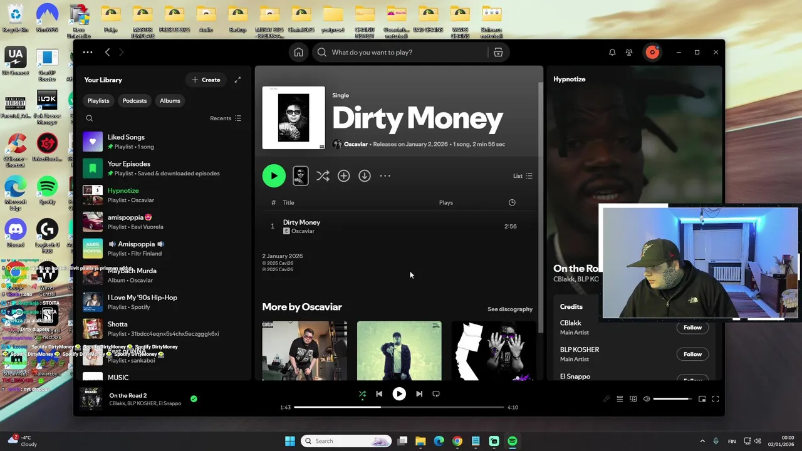Open I Love My '90s Hip-Hop playlist
The width and height of the screenshot is (802, 451).
[164, 302]
